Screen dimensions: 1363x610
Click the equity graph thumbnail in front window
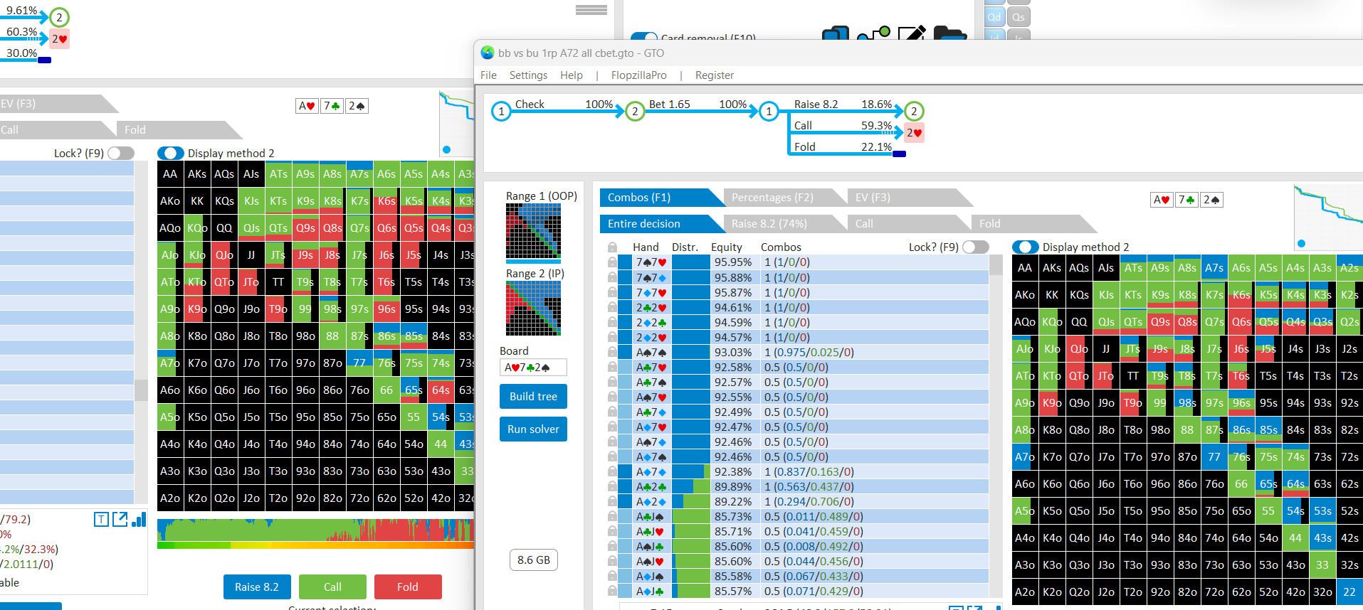pyautogui.click(x=1328, y=217)
